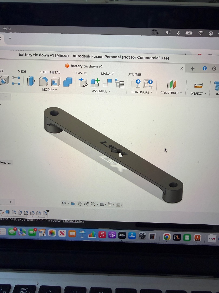The image size is (219, 293).
Task: Switch to the SHEET METAL tab
Action: coord(50,72)
